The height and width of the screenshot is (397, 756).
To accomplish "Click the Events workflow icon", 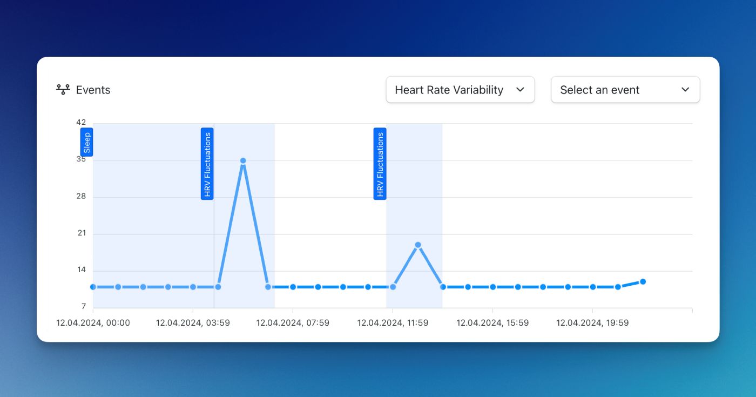I will (63, 90).
